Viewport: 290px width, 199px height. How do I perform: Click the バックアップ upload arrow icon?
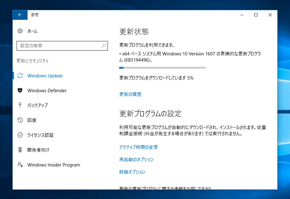coord(20,105)
